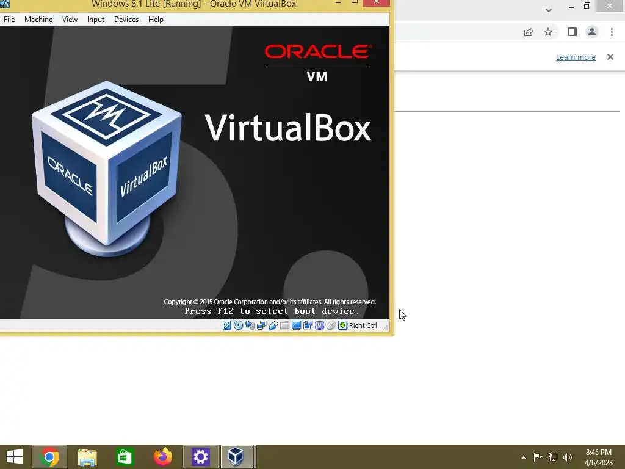This screenshot has width=625, height=469.
Task: Click the VM resize grip in status bar corner
Action: (x=385, y=327)
